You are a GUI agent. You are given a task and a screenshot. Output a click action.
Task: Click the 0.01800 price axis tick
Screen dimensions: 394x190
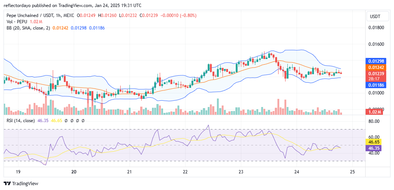pyautogui.click(x=376, y=28)
